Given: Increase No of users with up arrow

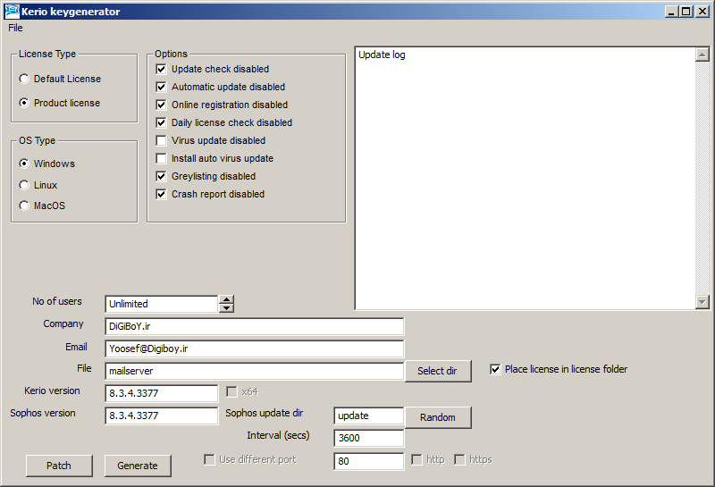Looking at the screenshot, I should click(226, 300).
